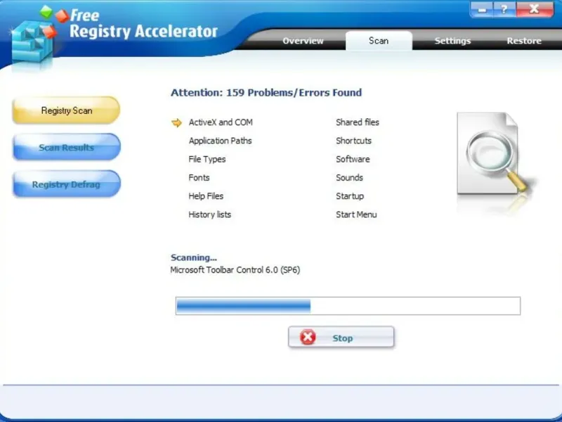The image size is (562, 422).
Task: Close the Registry Accelerator window
Action: pyautogui.click(x=535, y=9)
